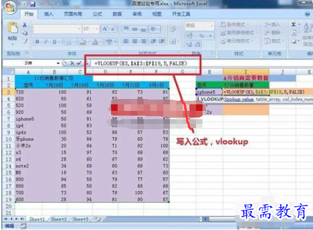Center cell text horizontally
313x230 pixels.
coord(135,41)
